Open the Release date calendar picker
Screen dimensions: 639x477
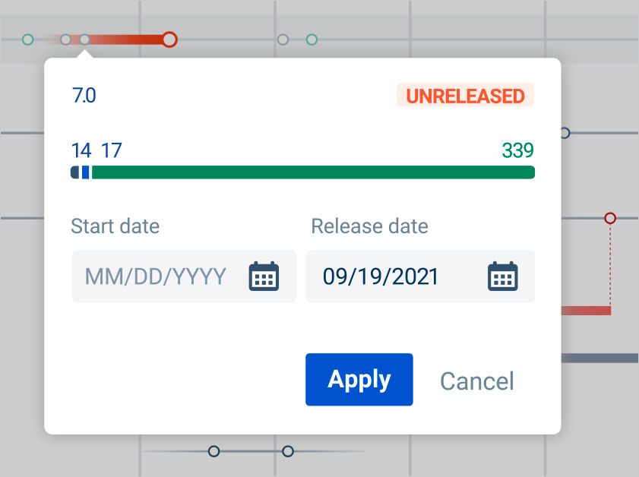(x=502, y=276)
